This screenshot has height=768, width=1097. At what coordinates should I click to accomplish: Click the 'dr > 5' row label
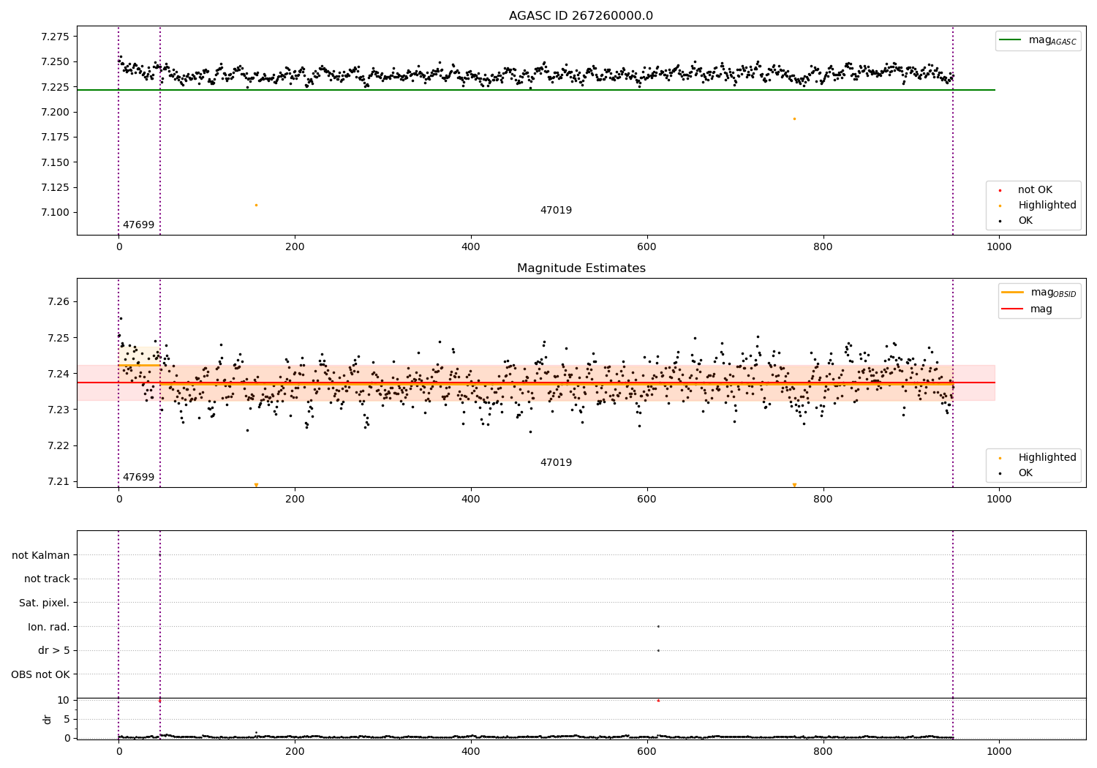click(54, 650)
